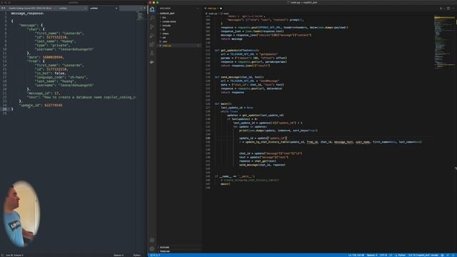Click line number 135 in VS Code gutter
457x257 pixels.
click(208, 138)
